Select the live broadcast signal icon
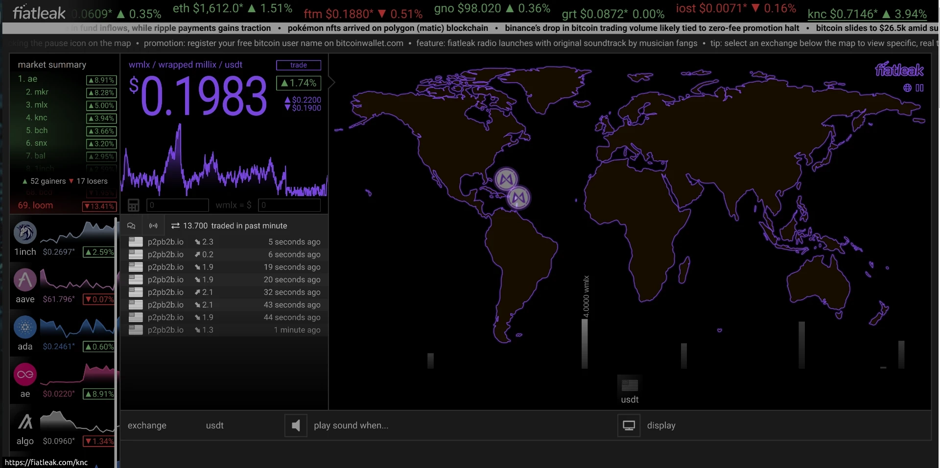Image resolution: width=940 pixels, height=468 pixels. pyautogui.click(x=153, y=225)
